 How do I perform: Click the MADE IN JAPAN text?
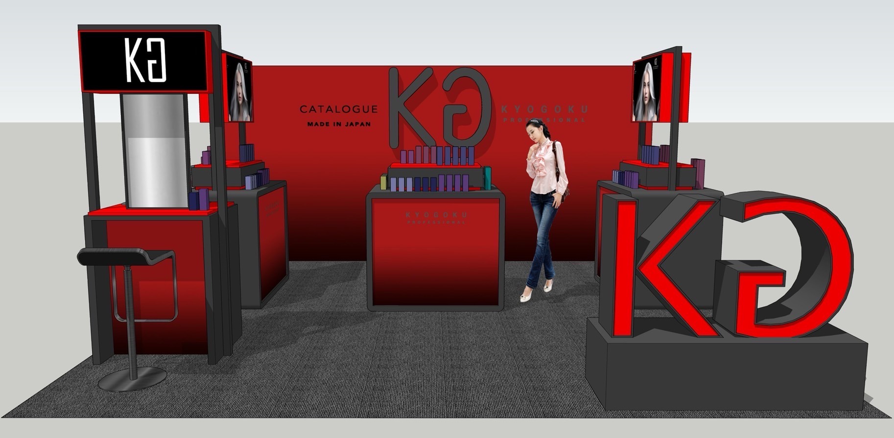coord(339,124)
